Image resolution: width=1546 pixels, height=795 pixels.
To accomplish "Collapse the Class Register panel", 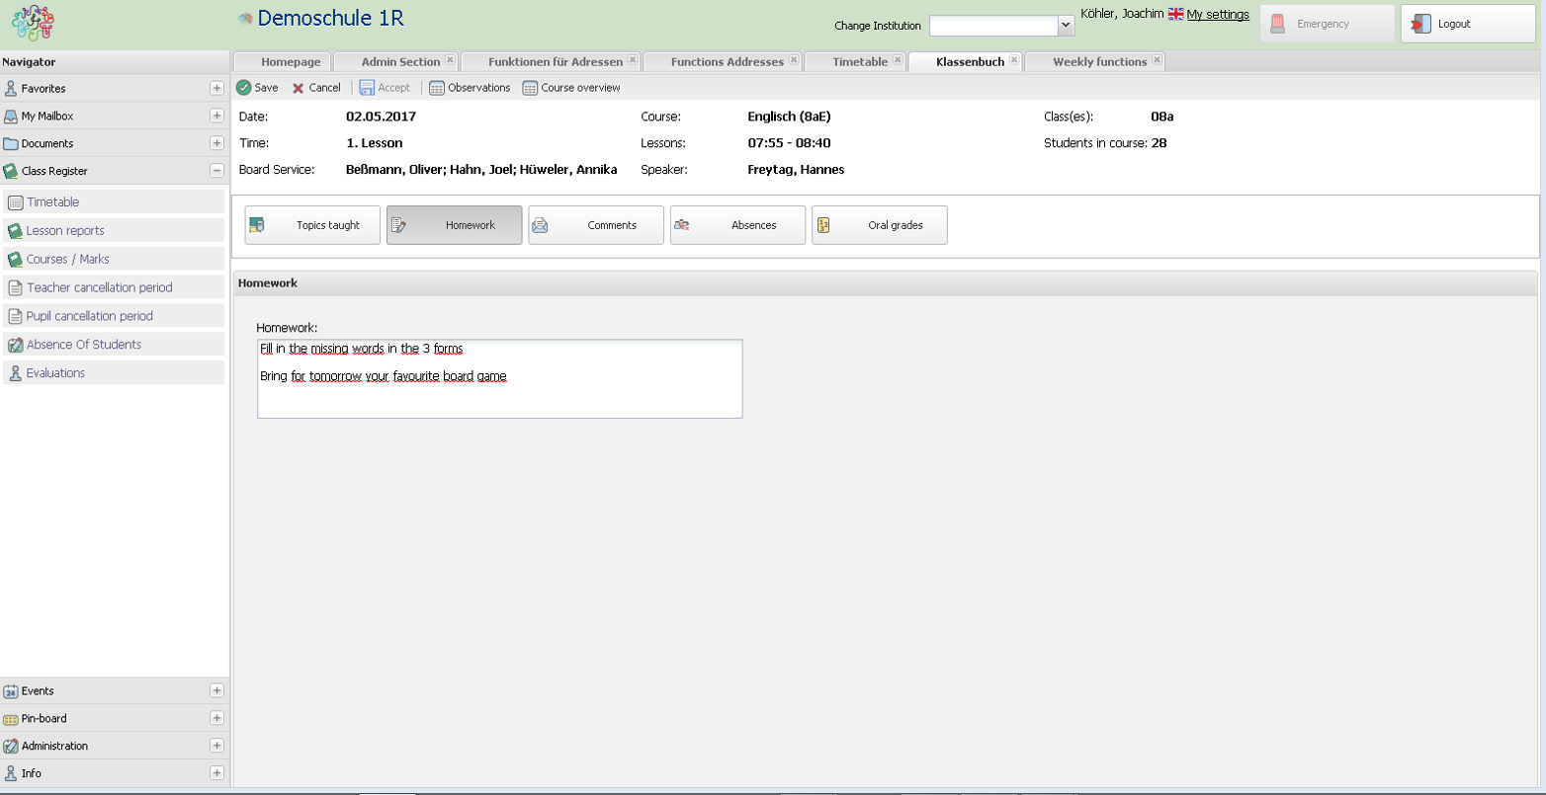I will [x=216, y=171].
